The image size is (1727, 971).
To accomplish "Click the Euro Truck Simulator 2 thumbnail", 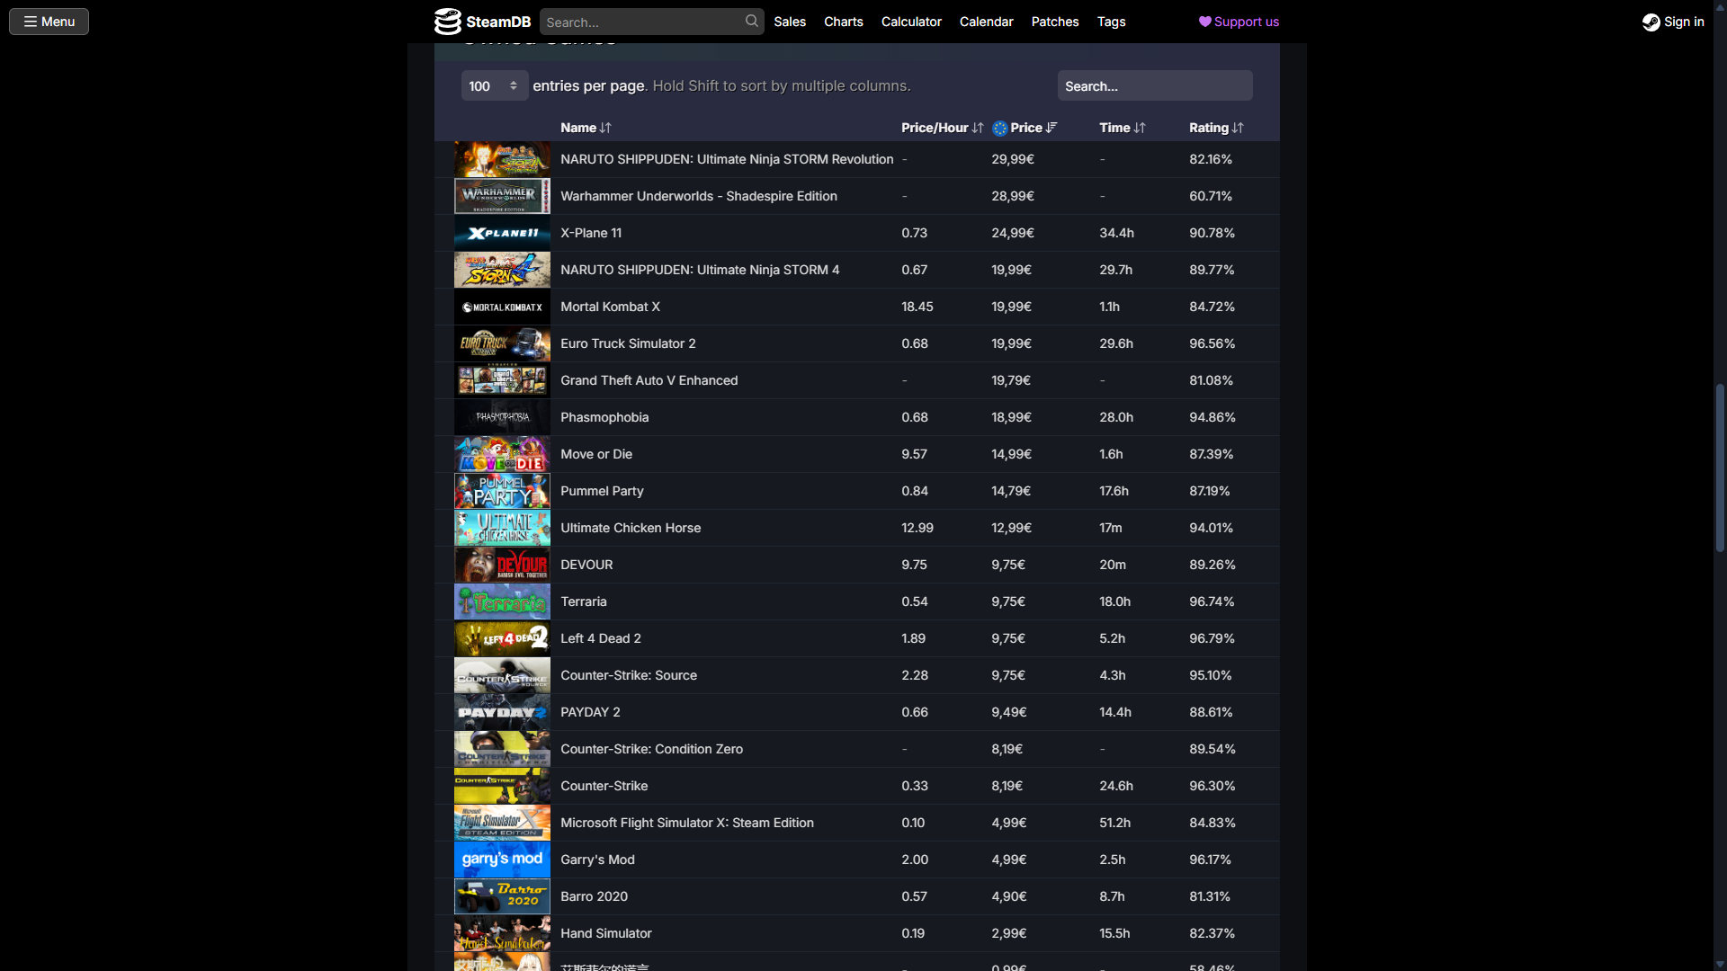I will click(502, 343).
